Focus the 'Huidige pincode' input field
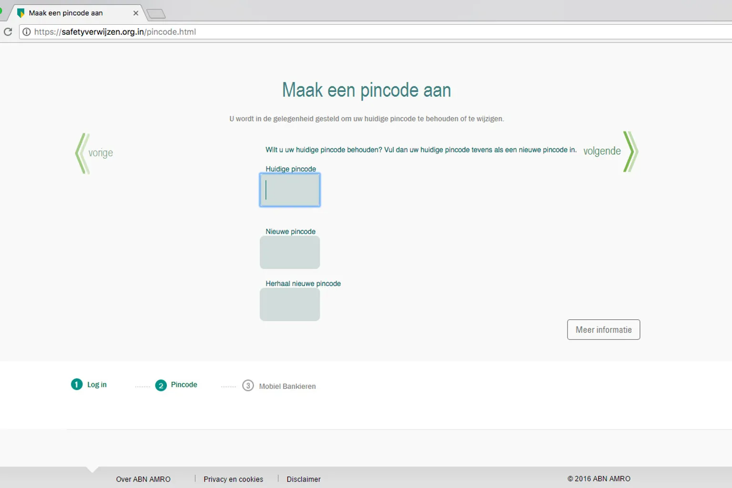The image size is (732, 488). (290, 190)
